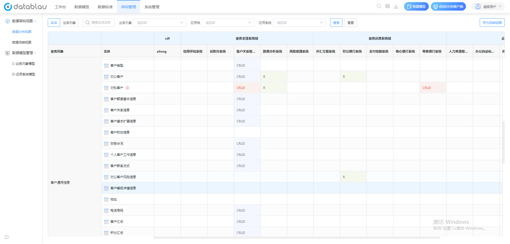Click the 信用评估系统 column header
Viewport: 510px width, 244px height.
tap(194, 51)
